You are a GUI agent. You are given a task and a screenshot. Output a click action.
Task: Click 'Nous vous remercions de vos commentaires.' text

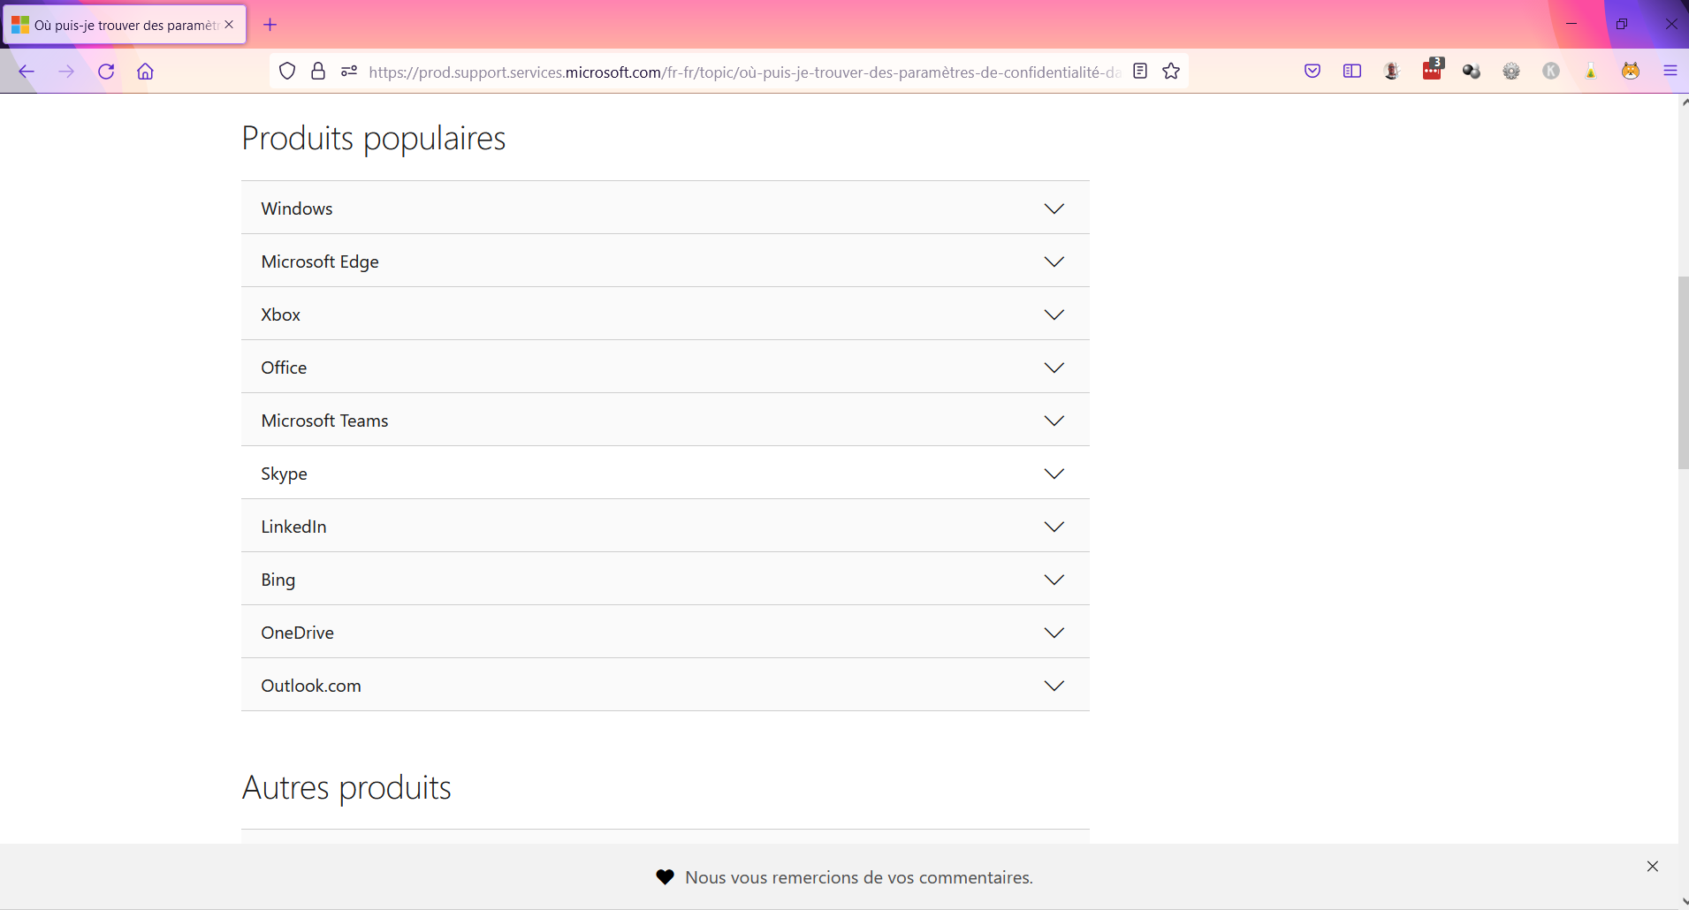tap(859, 877)
